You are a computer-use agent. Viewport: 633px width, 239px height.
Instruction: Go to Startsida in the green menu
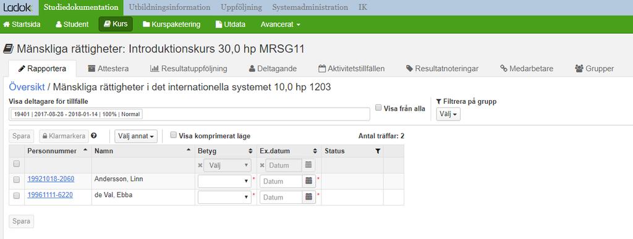(22, 24)
